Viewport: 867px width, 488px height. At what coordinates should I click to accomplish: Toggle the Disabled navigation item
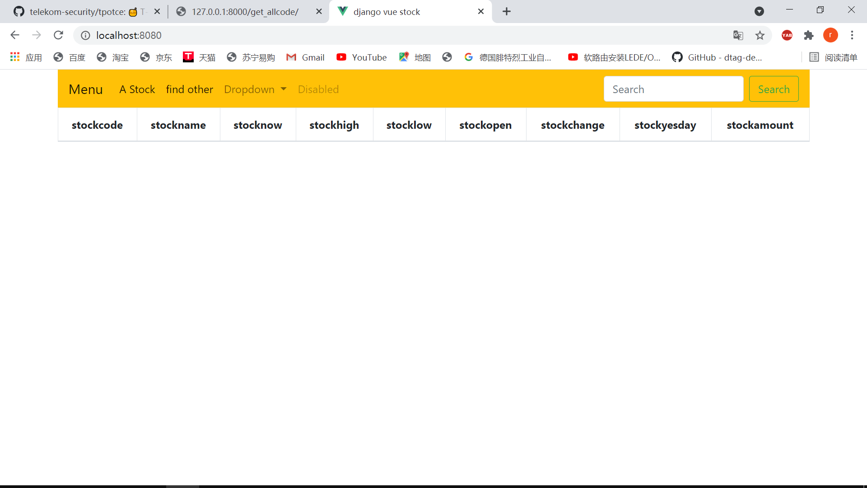318,89
